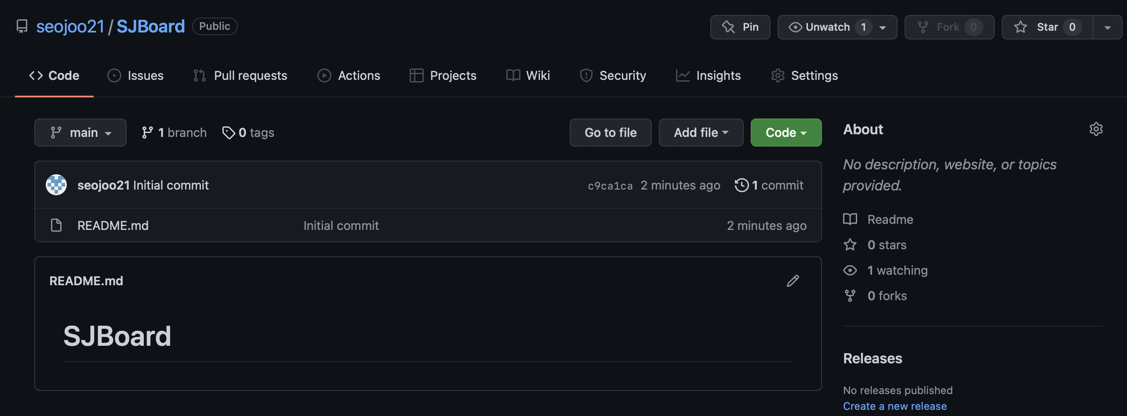The width and height of the screenshot is (1127, 416).
Task: Click the tag icon beside 0 tags
Action: point(229,133)
